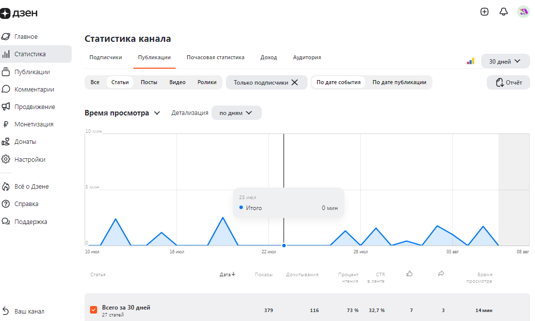The width and height of the screenshot is (535, 321).
Task: Click the Процент чтения column header
Action: pos(348,278)
